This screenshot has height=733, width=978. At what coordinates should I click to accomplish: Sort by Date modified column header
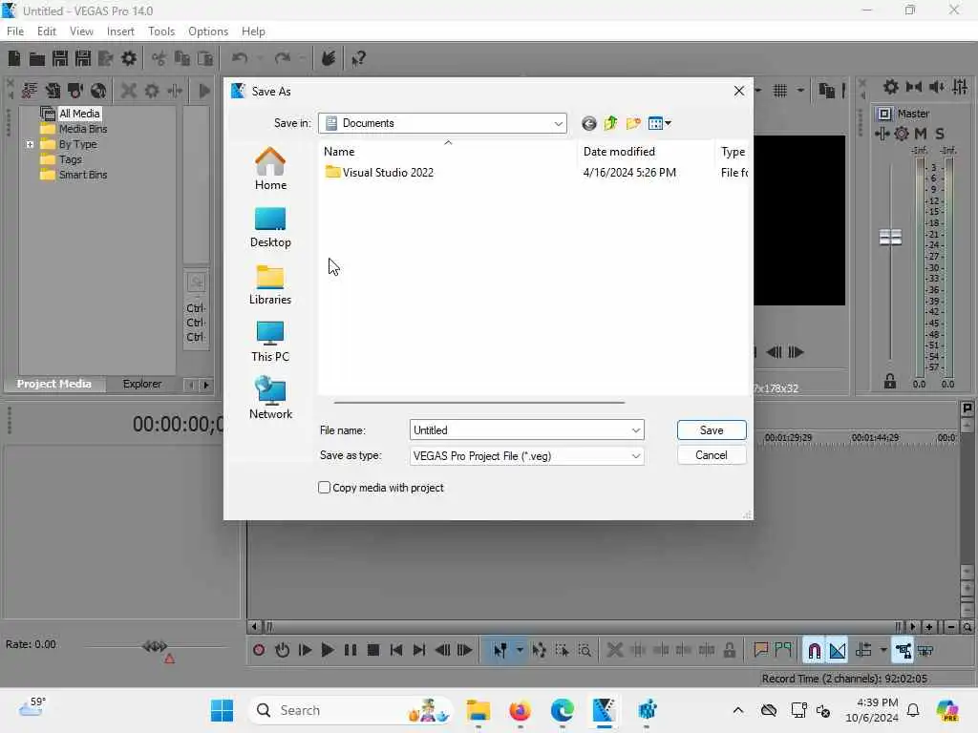[646, 152]
